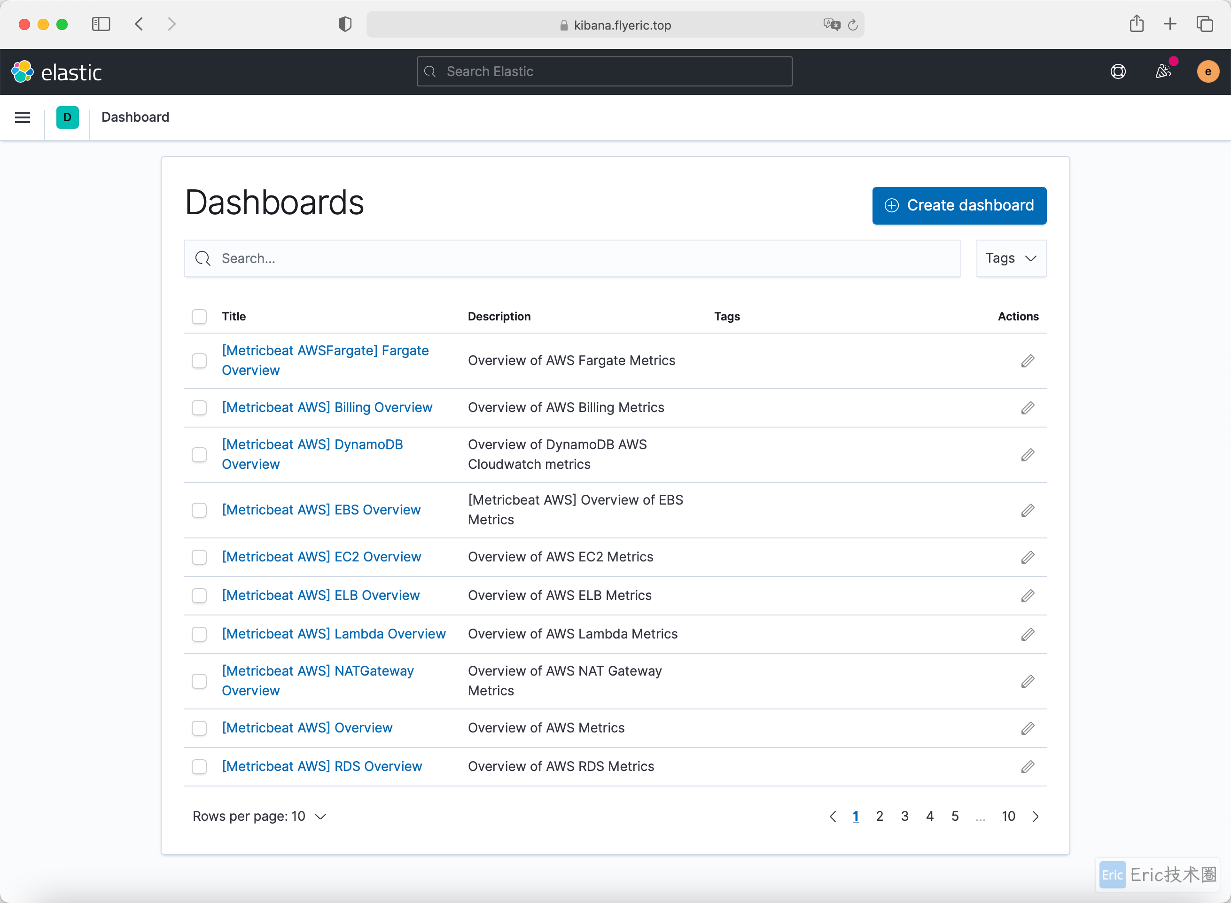
Task: Jump to page 5
Action: click(x=954, y=816)
